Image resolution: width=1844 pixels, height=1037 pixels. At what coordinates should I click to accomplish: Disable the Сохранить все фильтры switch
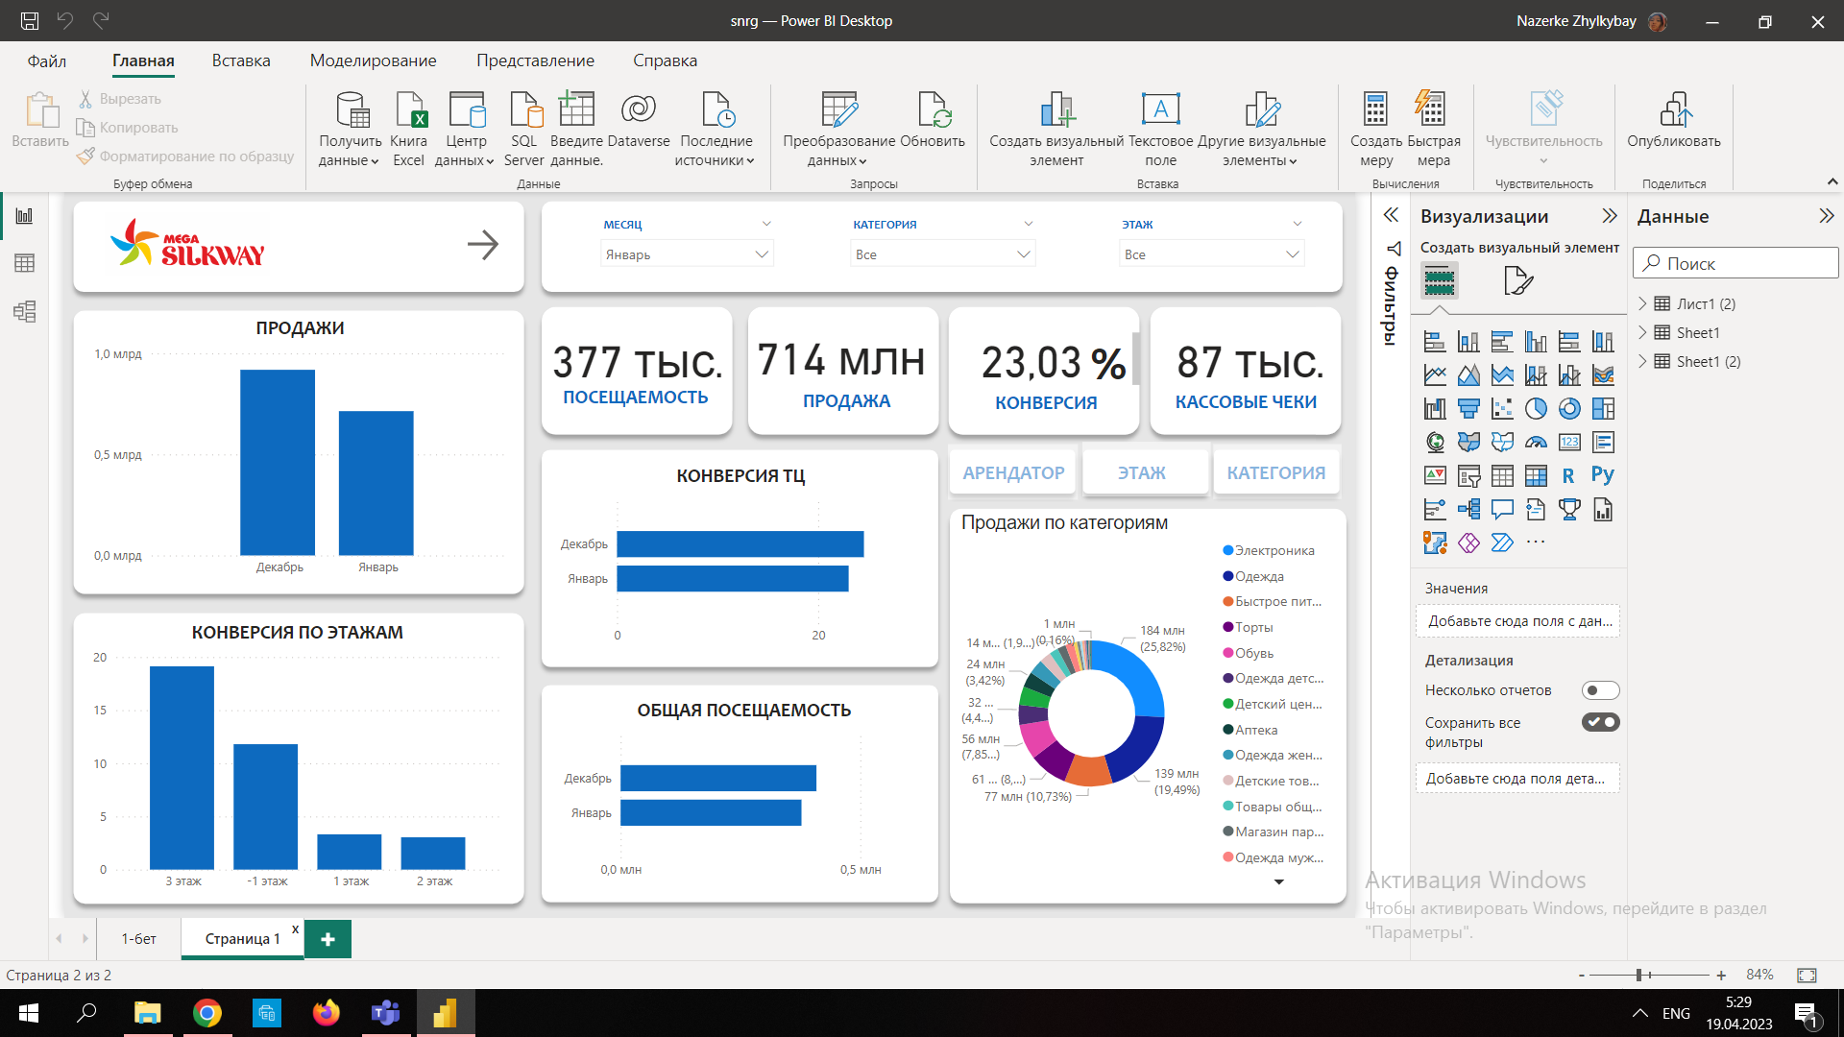(x=1600, y=722)
